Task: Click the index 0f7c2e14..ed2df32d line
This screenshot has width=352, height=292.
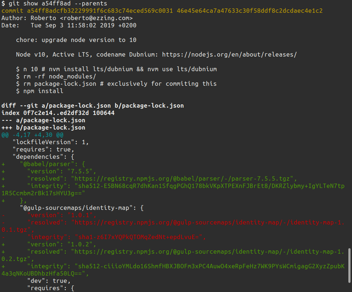Action: tap(58, 113)
